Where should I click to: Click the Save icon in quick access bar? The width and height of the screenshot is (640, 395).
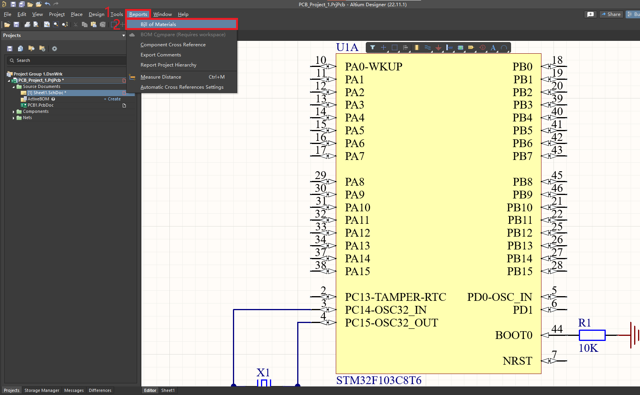click(x=13, y=4)
